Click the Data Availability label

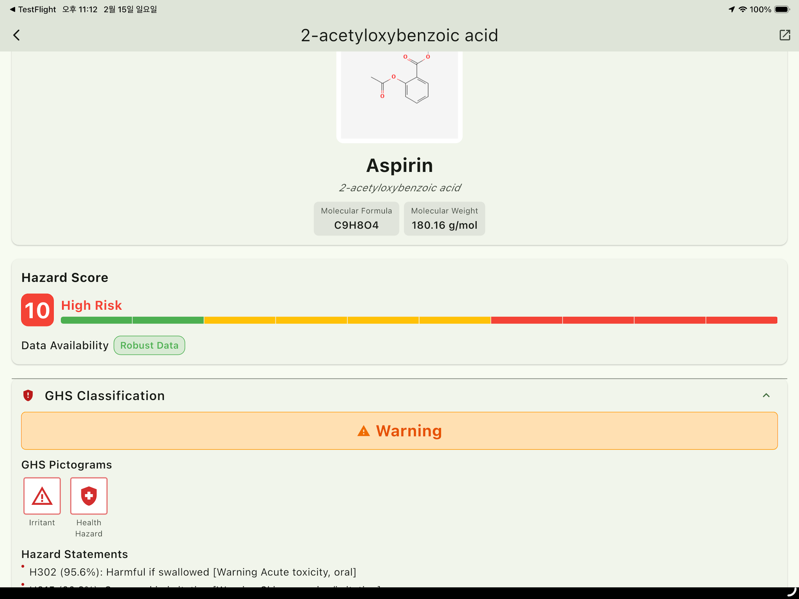click(65, 346)
